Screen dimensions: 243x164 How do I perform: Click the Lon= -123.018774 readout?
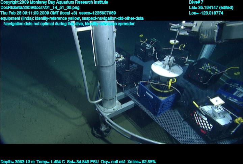pyautogui.click(x=206, y=13)
